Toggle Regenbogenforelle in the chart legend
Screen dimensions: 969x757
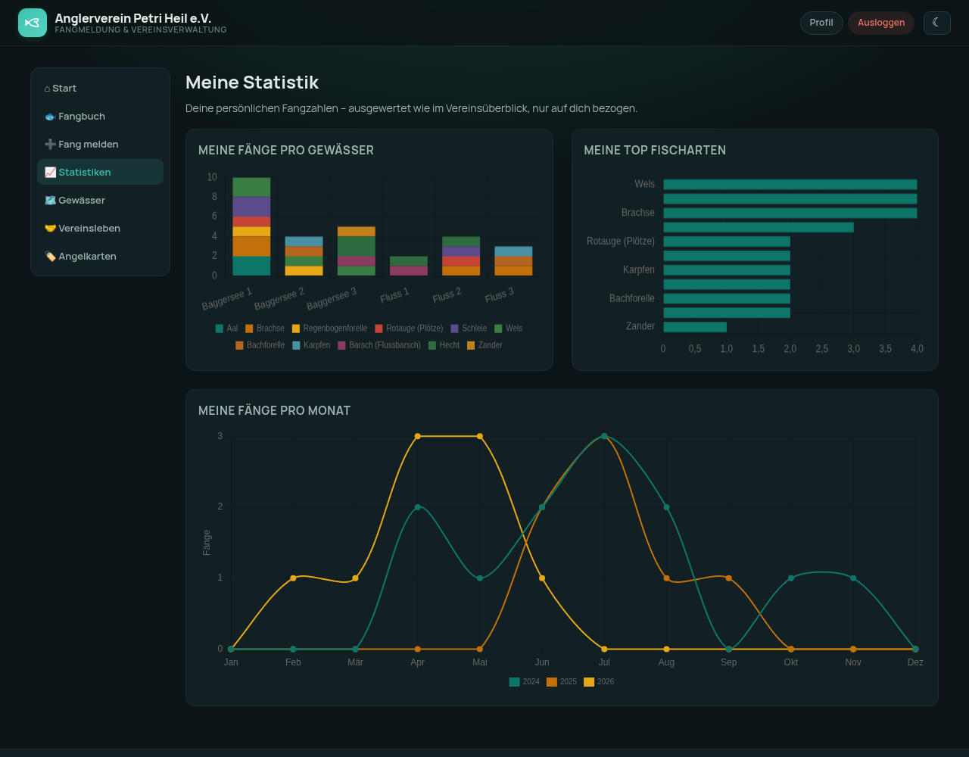pyautogui.click(x=329, y=329)
